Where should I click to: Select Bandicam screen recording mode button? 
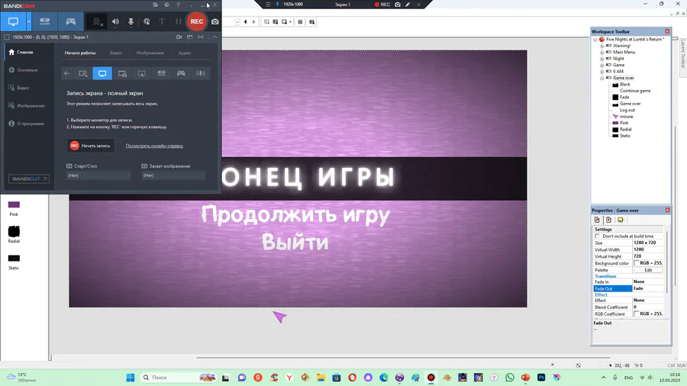click(13, 21)
